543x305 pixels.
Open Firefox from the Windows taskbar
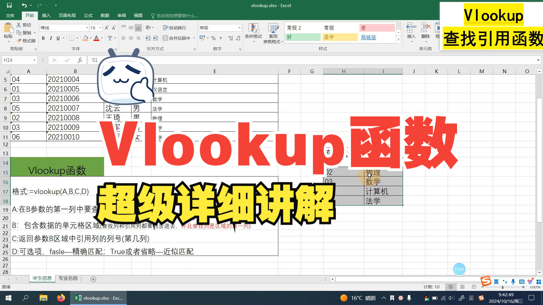61,298
